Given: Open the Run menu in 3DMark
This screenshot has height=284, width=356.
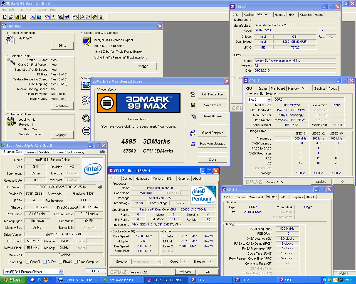Looking at the screenshot, I should coord(20,10).
